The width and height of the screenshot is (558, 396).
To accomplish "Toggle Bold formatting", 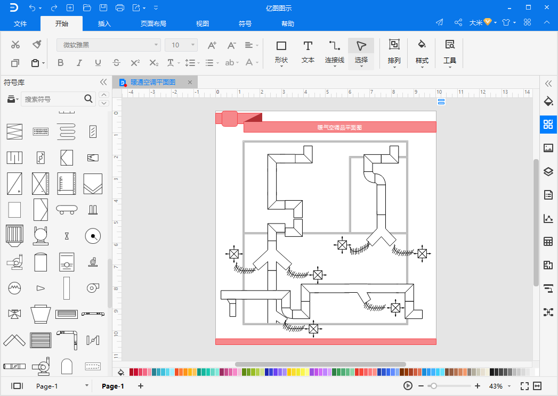I will pyautogui.click(x=61, y=63).
